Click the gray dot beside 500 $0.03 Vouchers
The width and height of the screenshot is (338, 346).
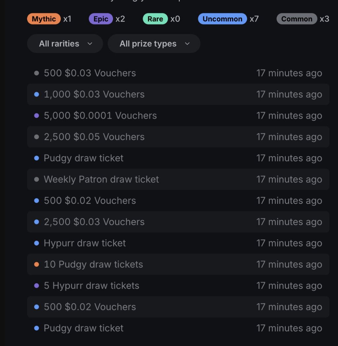(x=37, y=73)
